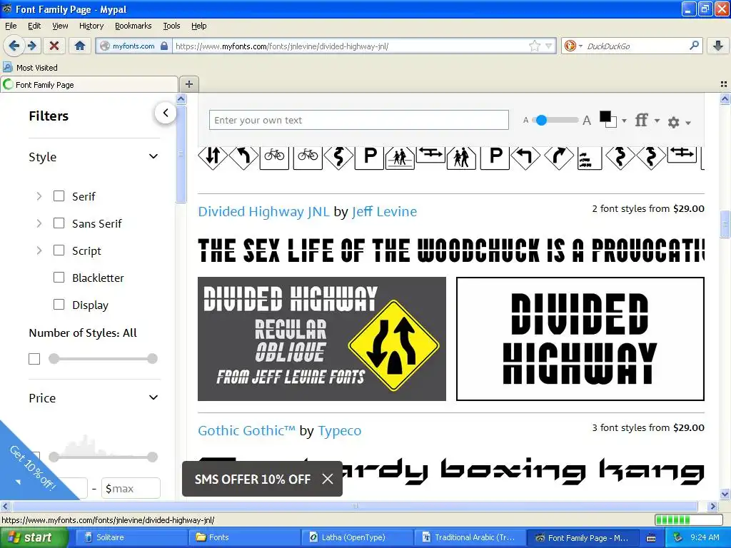Click the sidebar scrollbar up arrow
The height and width of the screenshot is (548, 731).
click(x=181, y=98)
